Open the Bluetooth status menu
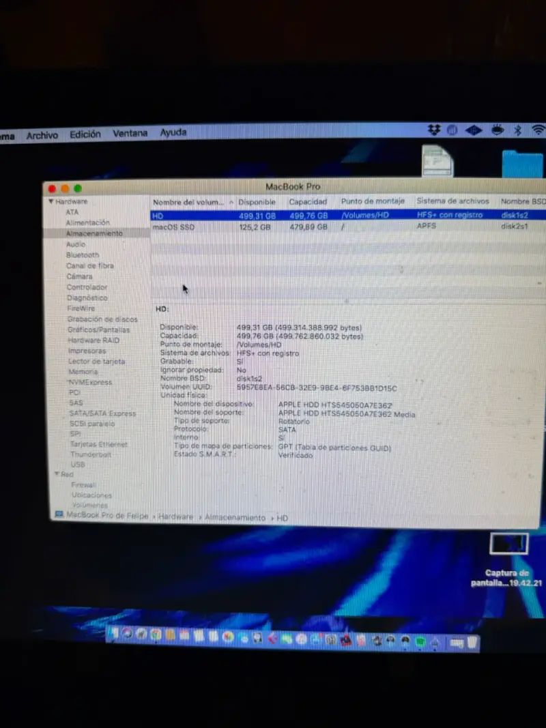The width and height of the screenshot is (546, 728). pyautogui.click(x=518, y=130)
